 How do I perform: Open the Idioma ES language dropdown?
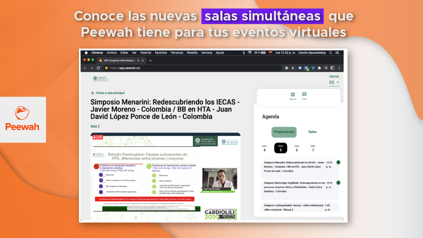coord(334,82)
